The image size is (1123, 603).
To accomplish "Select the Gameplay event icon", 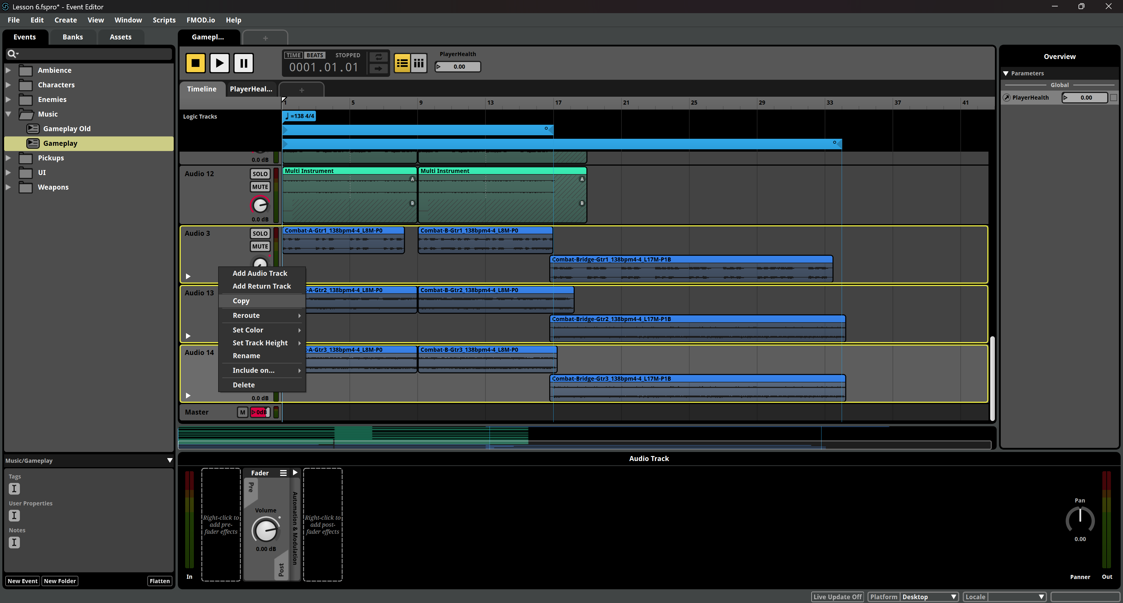I will pos(33,143).
